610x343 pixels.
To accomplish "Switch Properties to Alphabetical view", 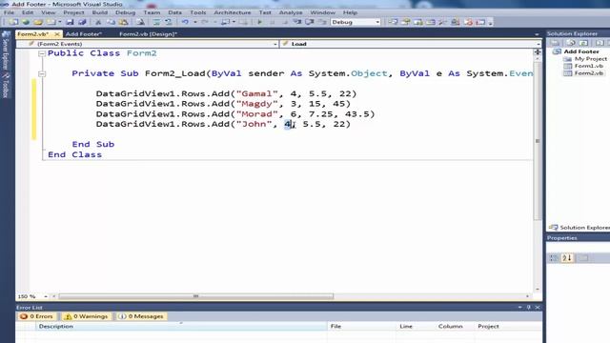I will pyautogui.click(x=567, y=257).
